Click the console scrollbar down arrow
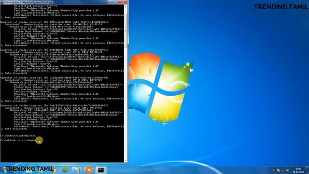309x174 pixels. click(x=126, y=160)
